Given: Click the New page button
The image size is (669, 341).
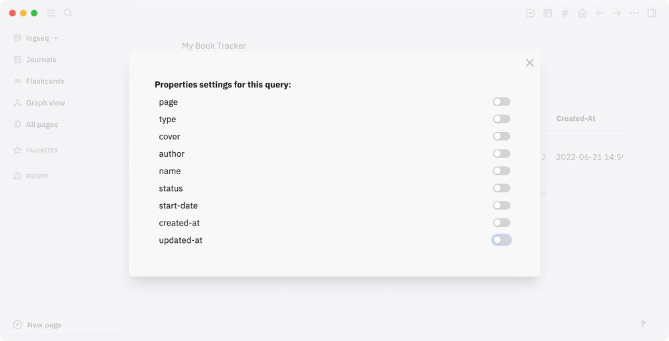Looking at the screenshot, I should [44, 325].
